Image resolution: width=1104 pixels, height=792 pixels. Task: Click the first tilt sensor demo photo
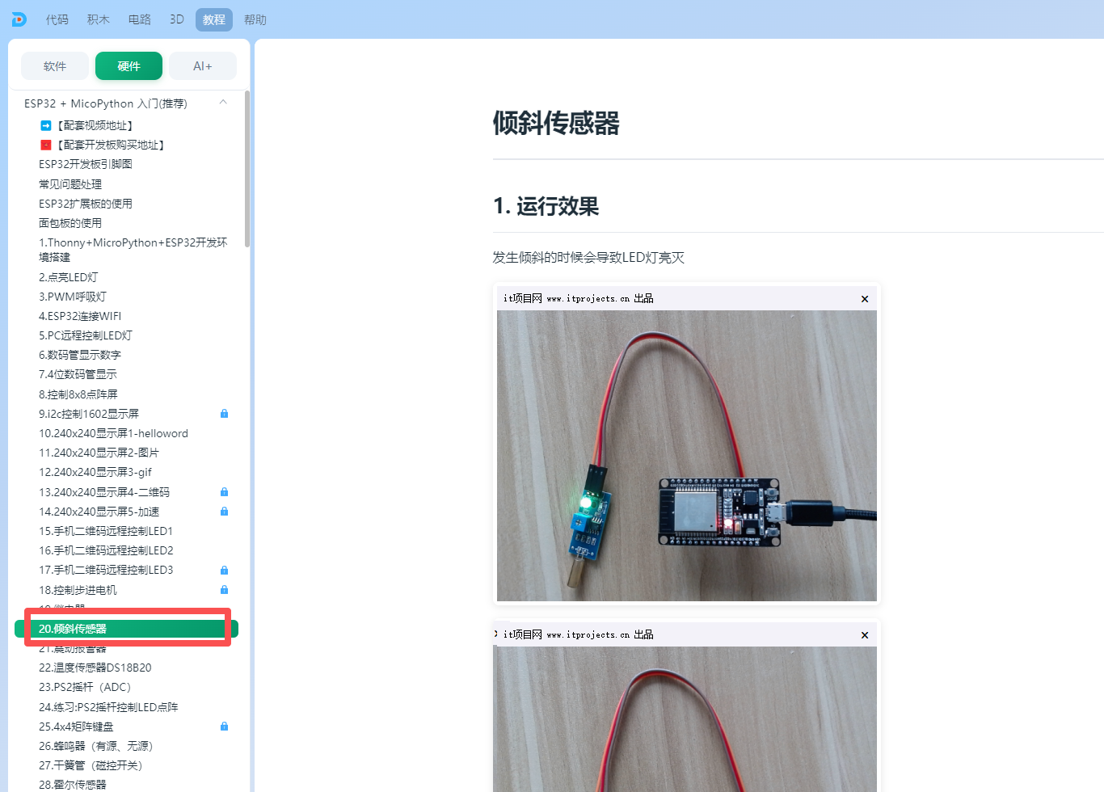(687, 456)
